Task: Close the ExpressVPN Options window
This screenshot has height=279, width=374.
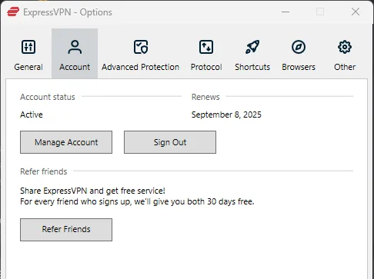Action: [x=356, y=12]
